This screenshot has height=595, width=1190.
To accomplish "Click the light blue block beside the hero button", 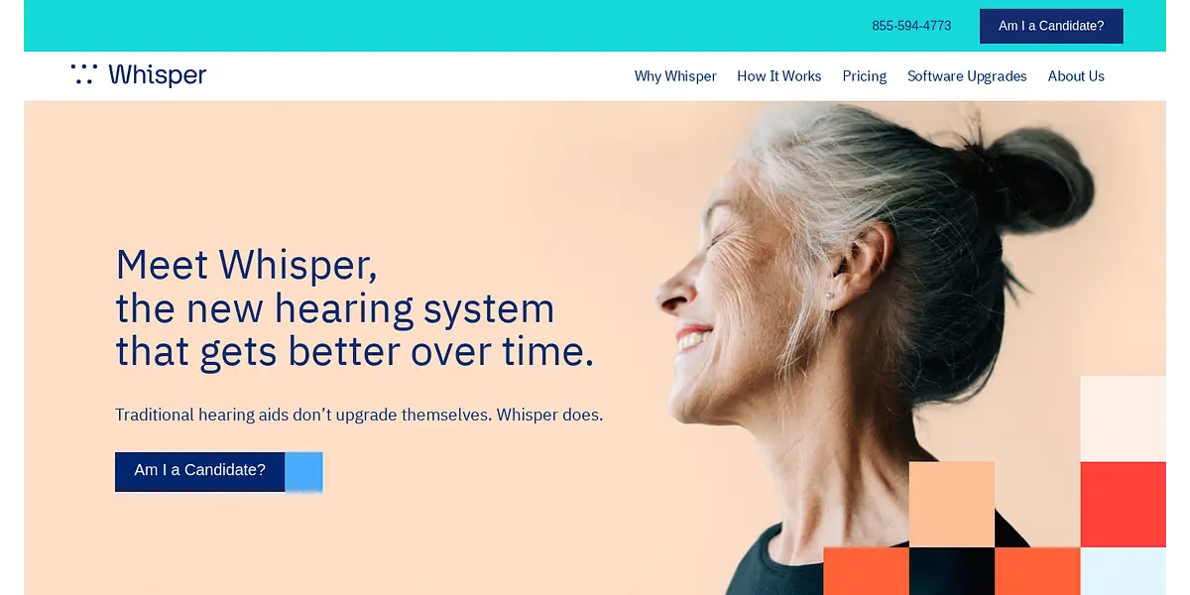I will 304,472.
